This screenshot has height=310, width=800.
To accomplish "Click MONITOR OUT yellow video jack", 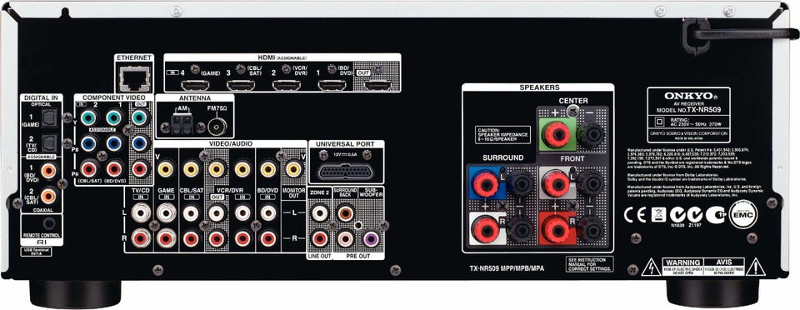I will 293,169.
